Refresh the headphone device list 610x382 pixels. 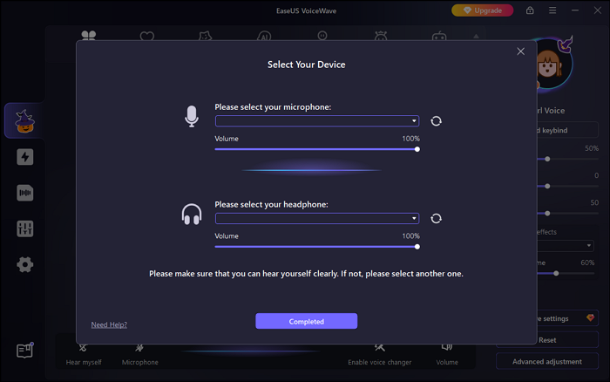point(436,219)
